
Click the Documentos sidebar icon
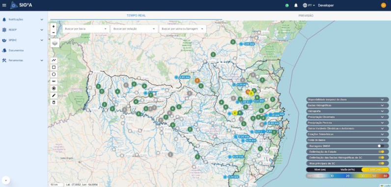point(4,50)
